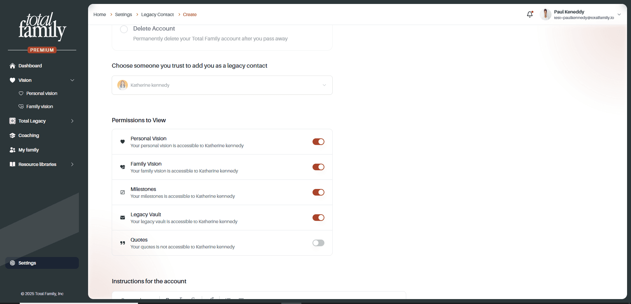Click the Coaching graduation cap icon
Viewport: 631px width, 304px height.
(x=12, y=135)
